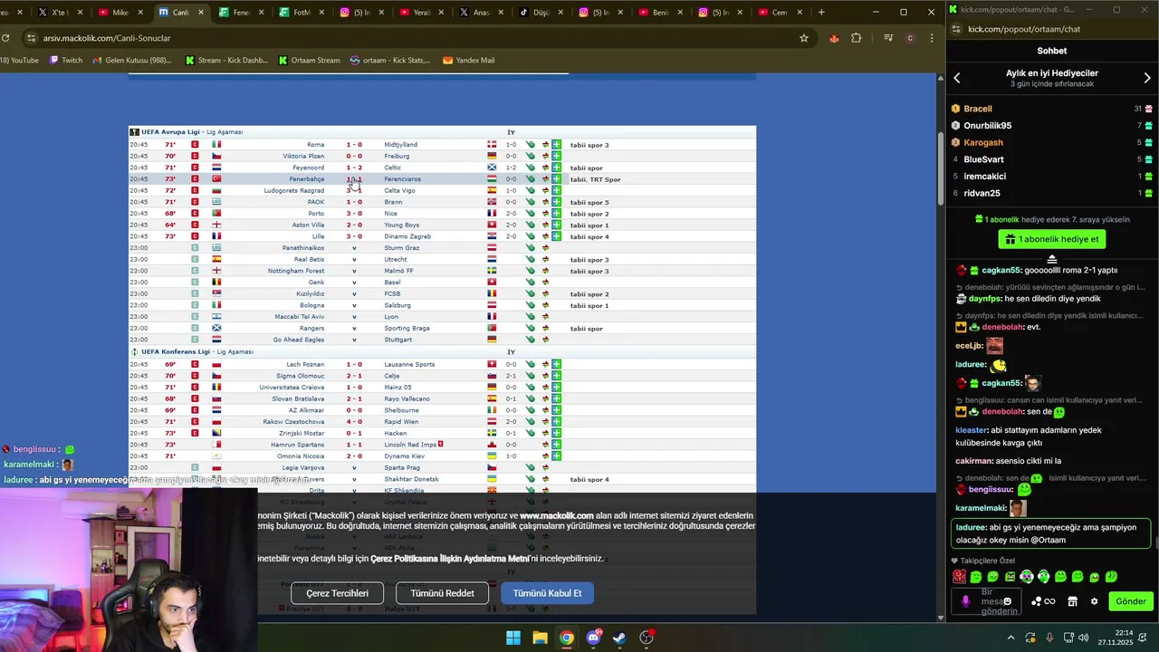This screenshot has width=1159, height=652.
Task: Switch to FotM browser tab
Action: pyautogui.click(x=302, y=13)
